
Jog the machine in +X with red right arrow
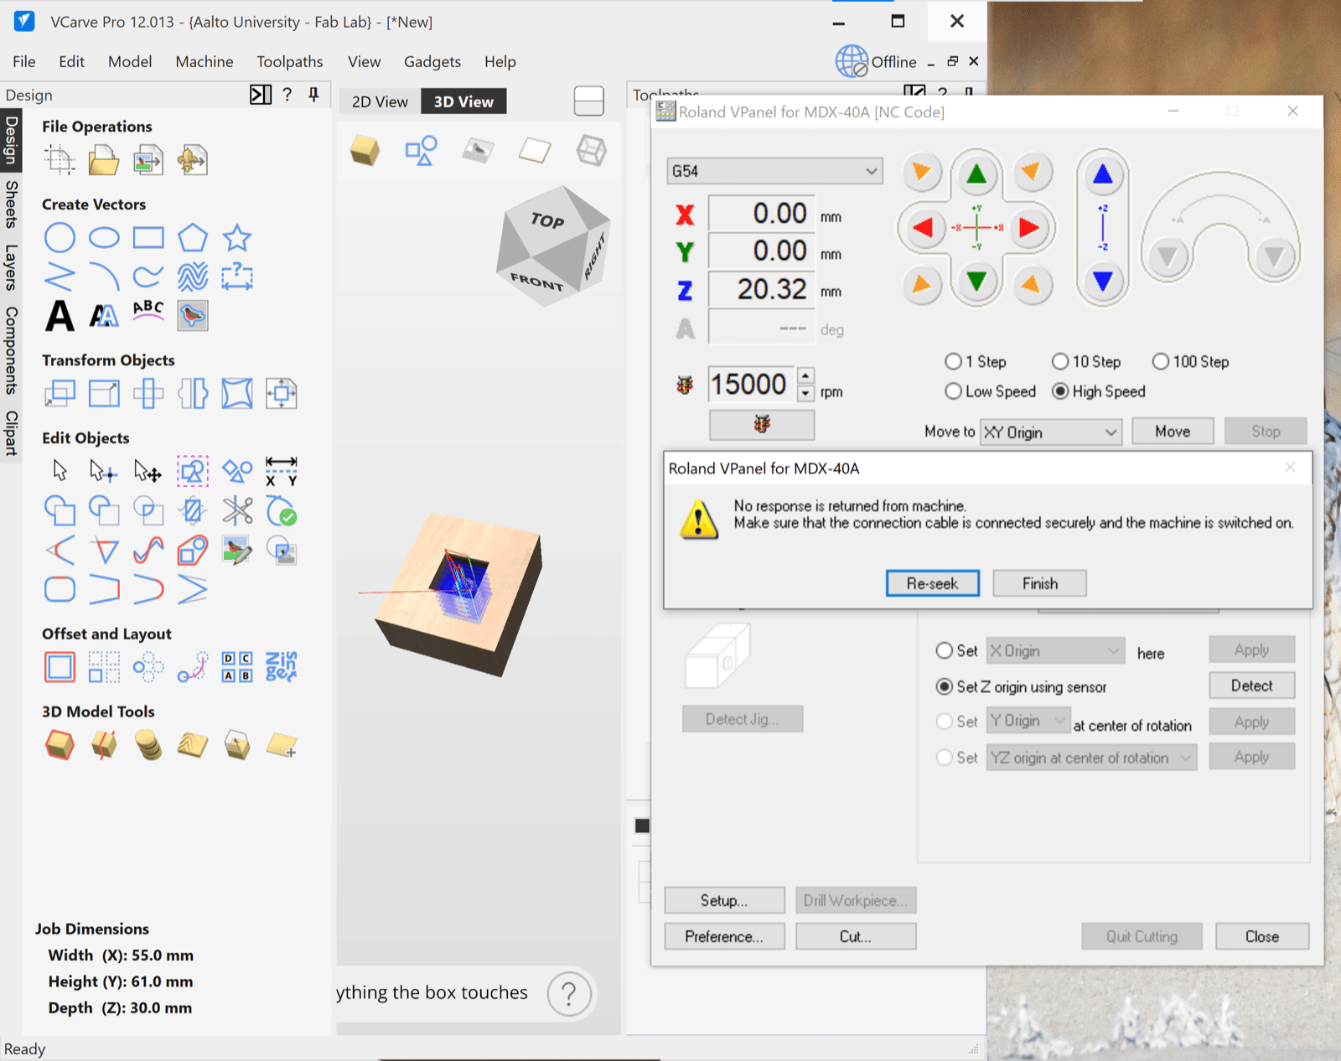(x=1029, y=227)
